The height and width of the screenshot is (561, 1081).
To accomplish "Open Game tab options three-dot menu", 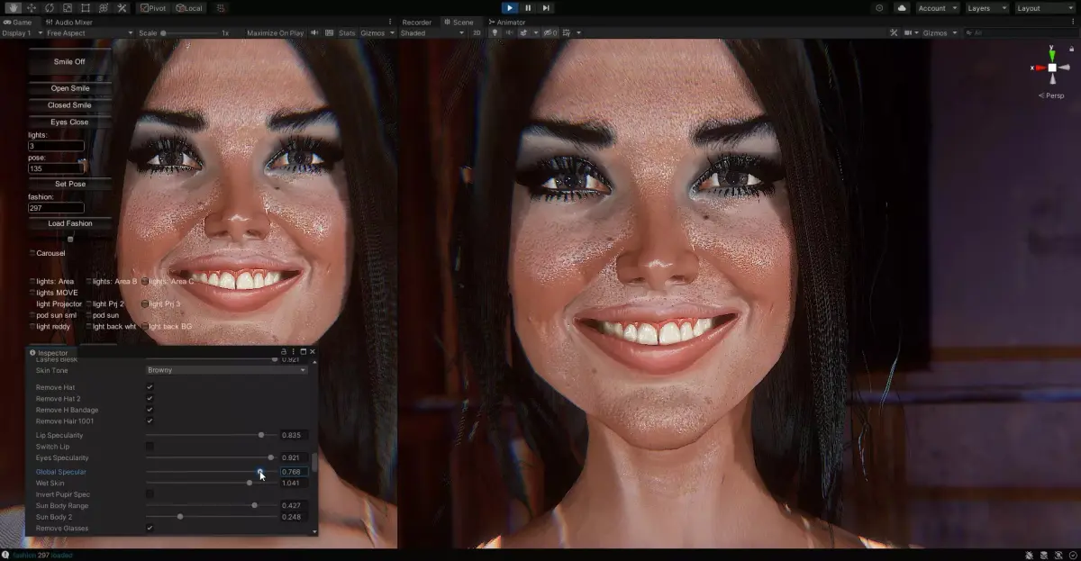I will [x=388, y=22].
